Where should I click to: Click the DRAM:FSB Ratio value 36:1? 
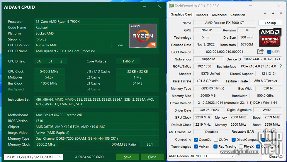pos(150,144)
